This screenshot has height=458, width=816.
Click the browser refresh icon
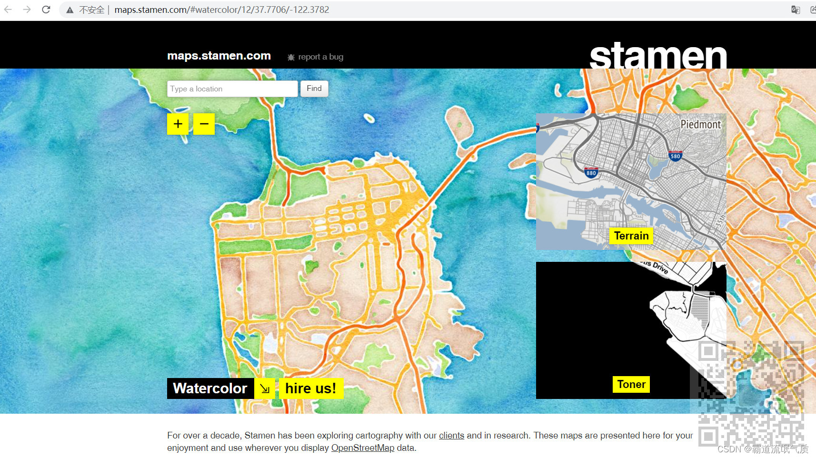(x=46, y=10)
